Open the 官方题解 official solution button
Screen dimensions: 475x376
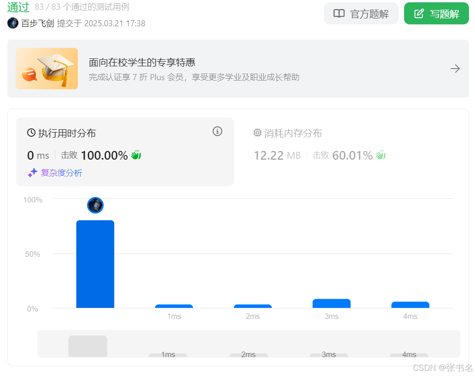pos(361,14)
